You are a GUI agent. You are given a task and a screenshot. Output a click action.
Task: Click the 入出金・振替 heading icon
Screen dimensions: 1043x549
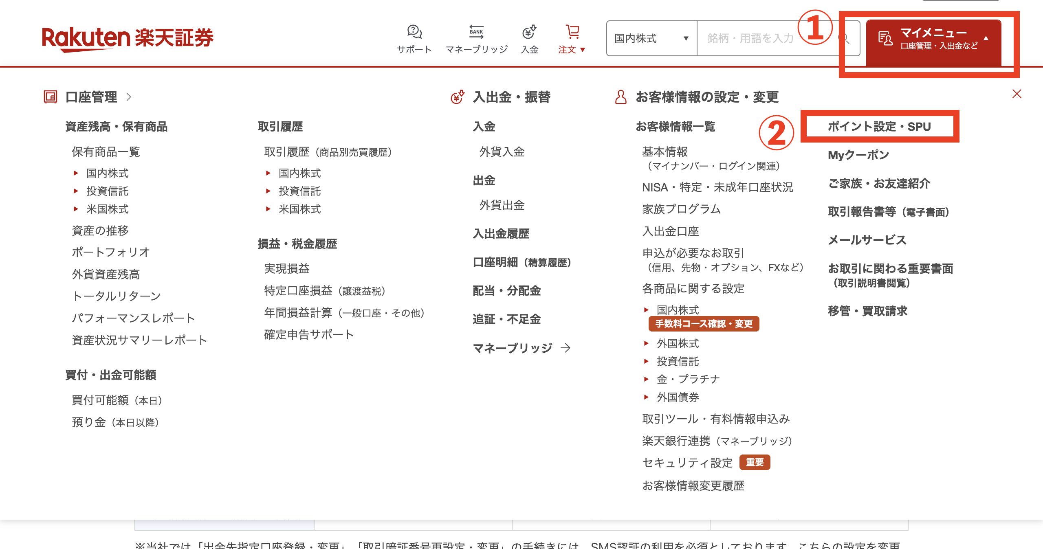point(458,97)
